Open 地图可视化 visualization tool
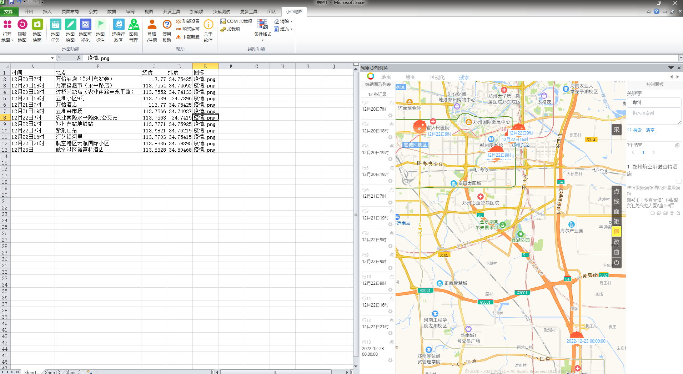Viewport: 683px width, 374px height. click(x=85, y=25)
